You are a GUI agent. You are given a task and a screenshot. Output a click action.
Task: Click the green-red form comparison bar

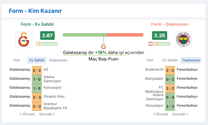[x=103, y=35]
